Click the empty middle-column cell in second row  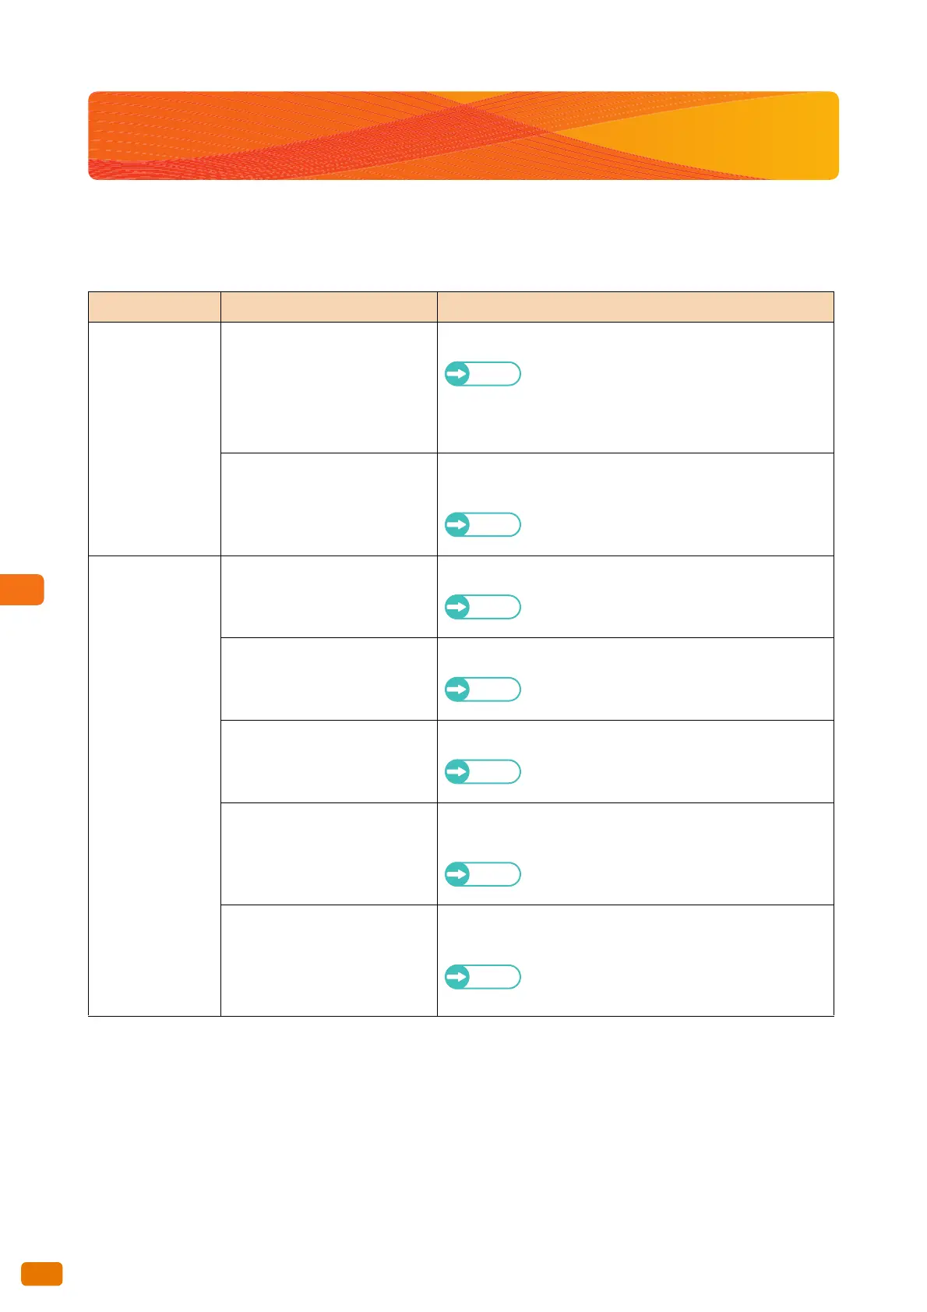point(329,504)
